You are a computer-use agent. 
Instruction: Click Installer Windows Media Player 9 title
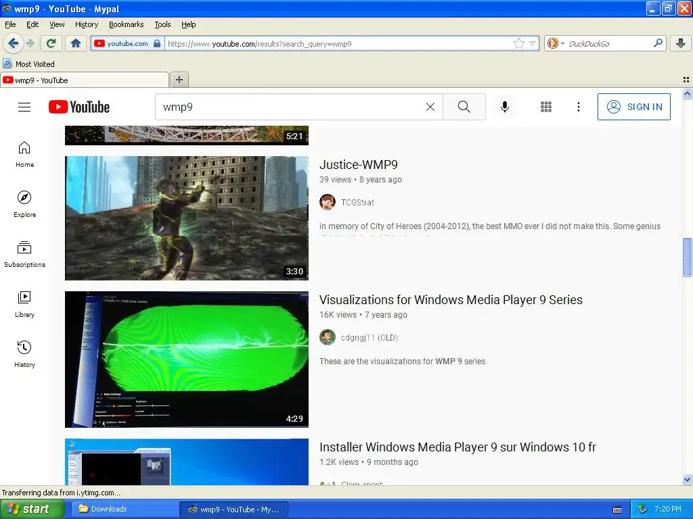pyautogui.click(x=457, y=447)
